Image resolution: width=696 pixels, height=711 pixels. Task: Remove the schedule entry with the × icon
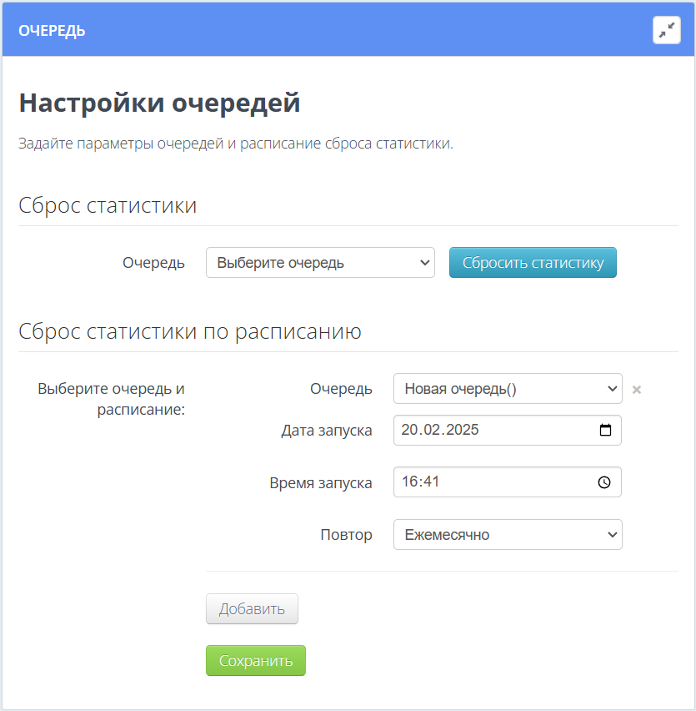point(636,389)
